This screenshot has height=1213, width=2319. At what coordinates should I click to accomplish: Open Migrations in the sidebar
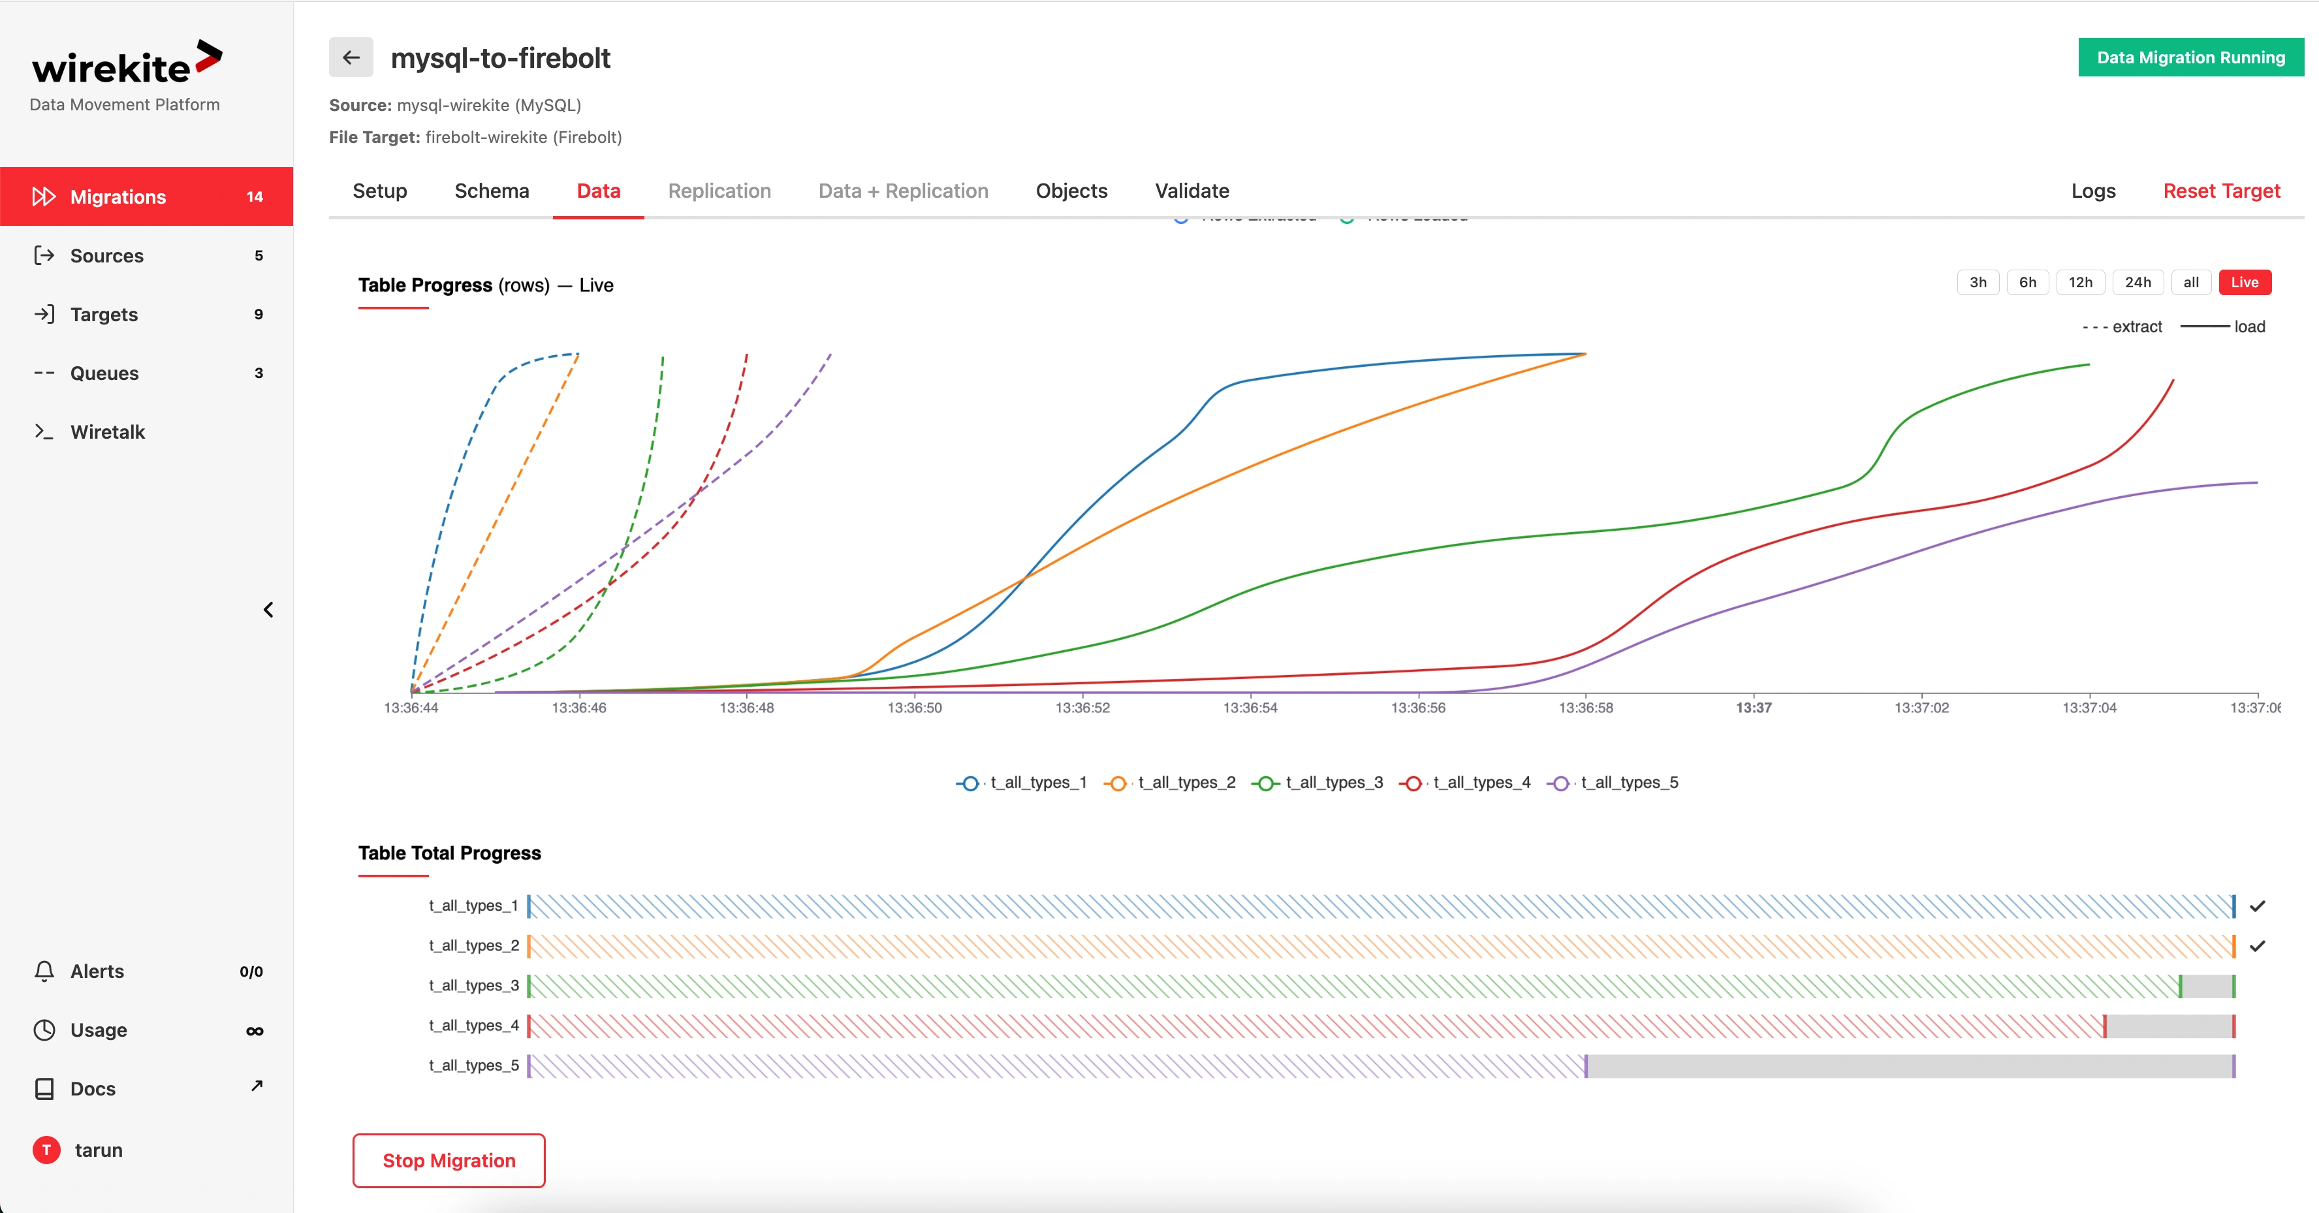coord(147,197)
